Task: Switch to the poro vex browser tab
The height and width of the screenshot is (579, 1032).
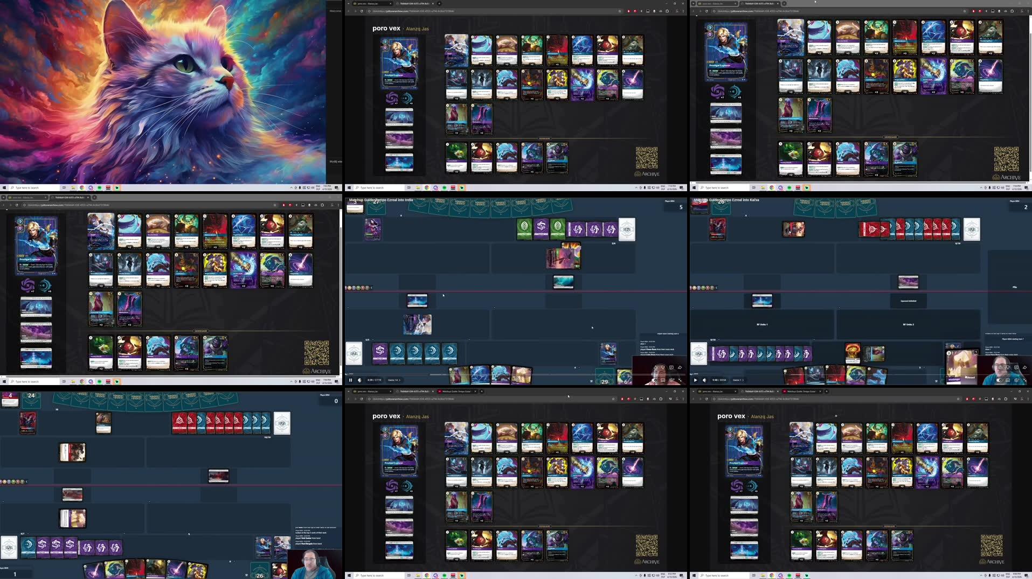Action: coord(372,3)
